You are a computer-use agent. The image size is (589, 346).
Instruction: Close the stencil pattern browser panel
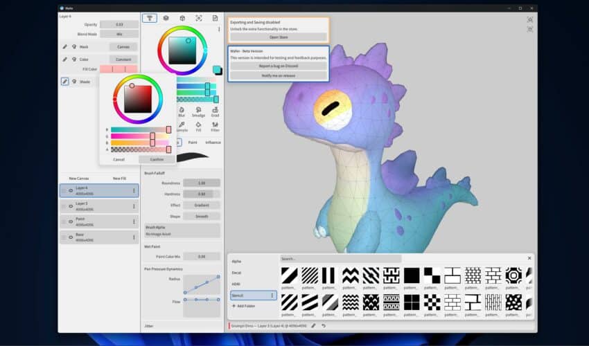coord(529,258)
